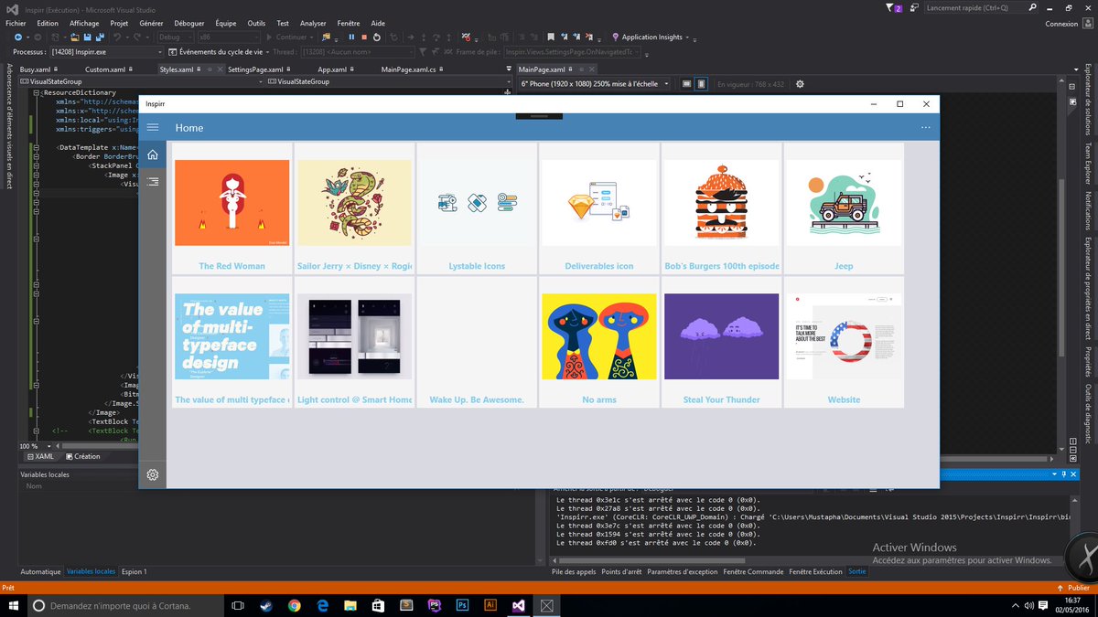
Task: Open the Explorateur de solutions side tab
Action: pyautogui.click(x=1089, y=99)
